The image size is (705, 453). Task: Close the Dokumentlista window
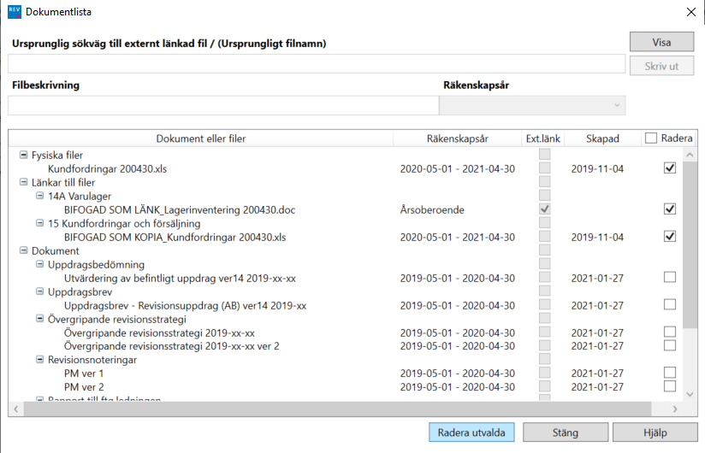[691, 12]
